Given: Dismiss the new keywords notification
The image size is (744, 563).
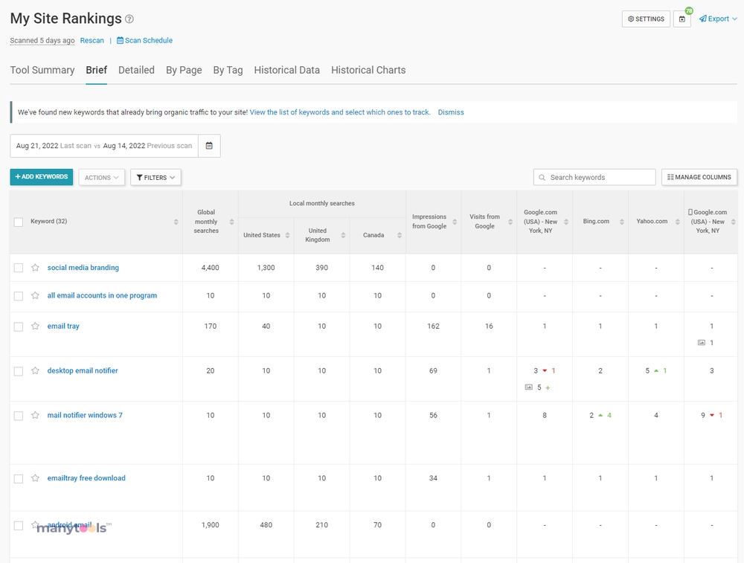Looking at the screenshot, I should click(451, 112).
